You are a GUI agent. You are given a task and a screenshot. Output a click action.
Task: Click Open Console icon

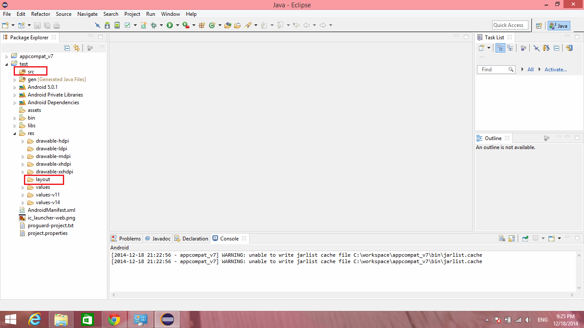[x=552, y=238]
